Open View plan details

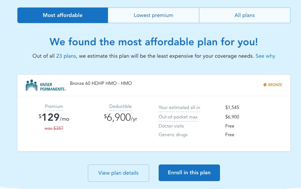tap(119, 173)
